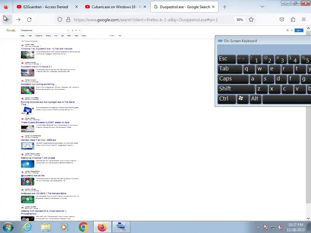Reload the Google search page
This screenshot has width=311, height=233.
coord(29,20)
